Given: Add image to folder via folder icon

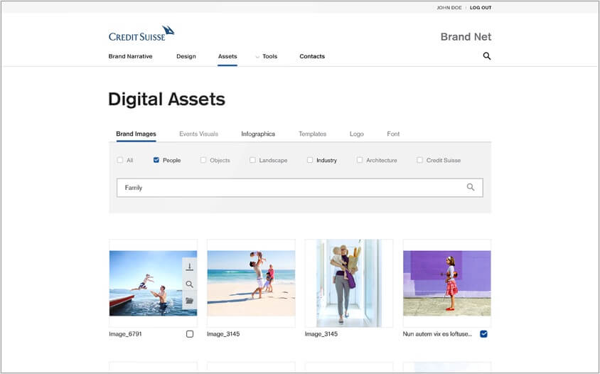Looking at the screenshot, I should click(x=189, y=301).
